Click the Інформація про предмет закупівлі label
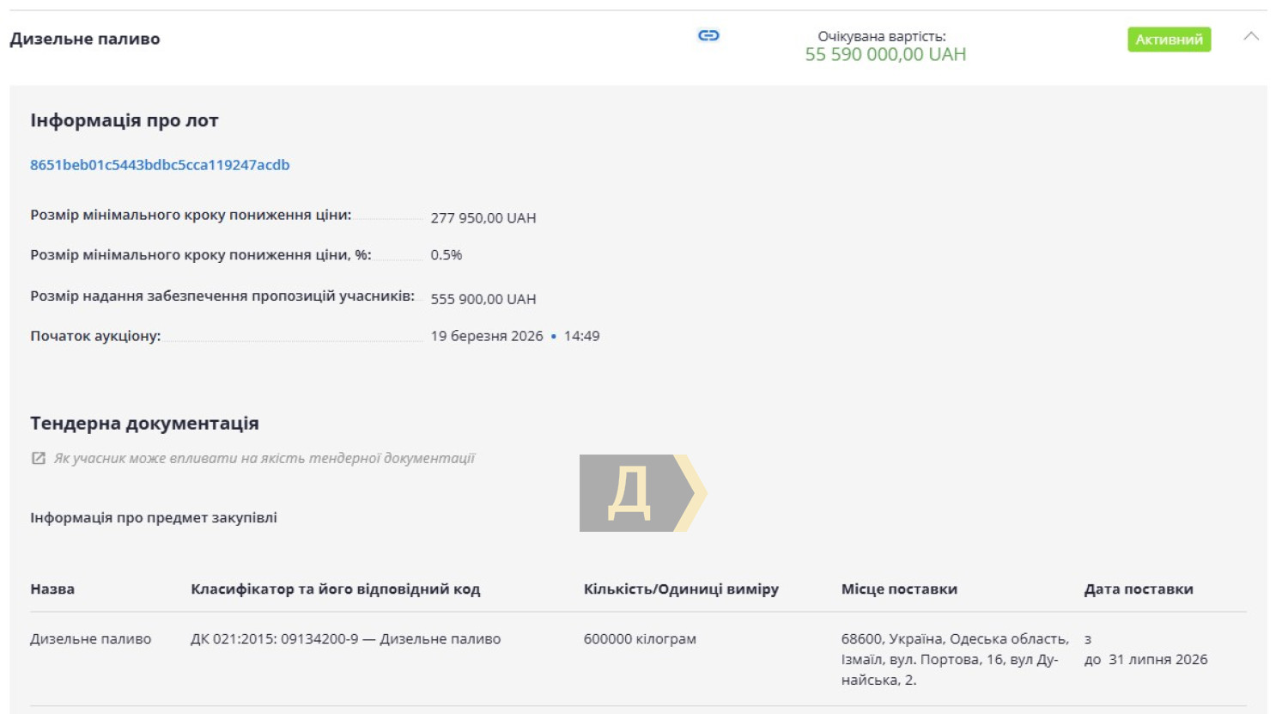Image resolution: width=1288 pixels, height=714 pixels. point(154,518)
